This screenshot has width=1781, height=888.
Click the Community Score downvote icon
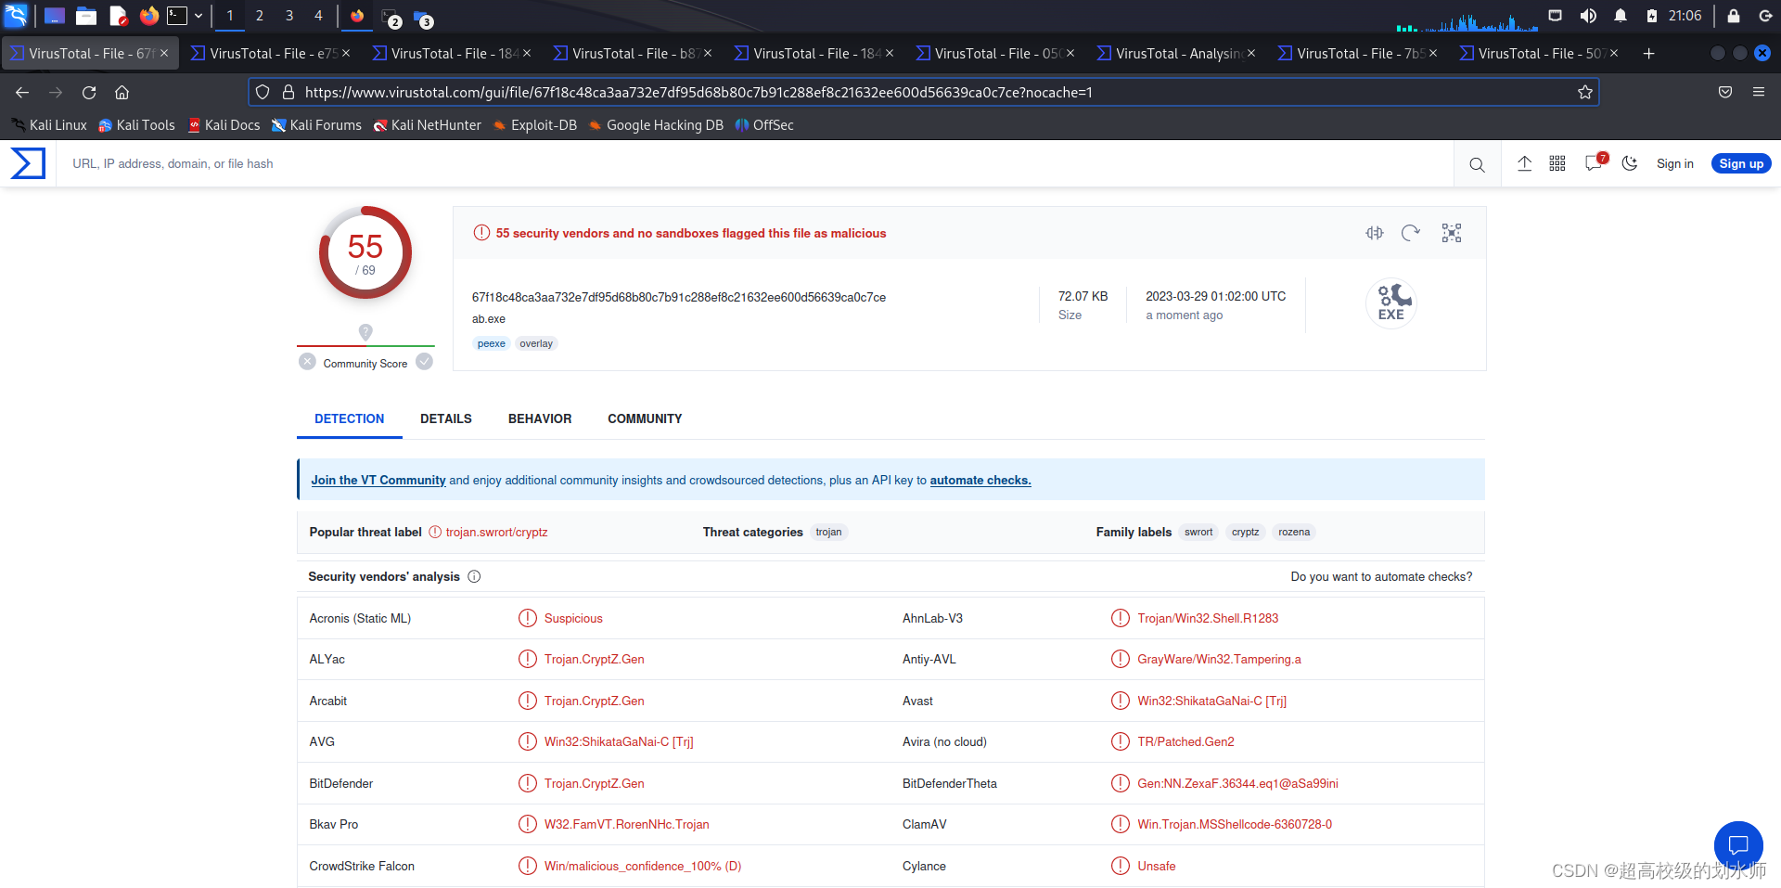tap(307, 362)
